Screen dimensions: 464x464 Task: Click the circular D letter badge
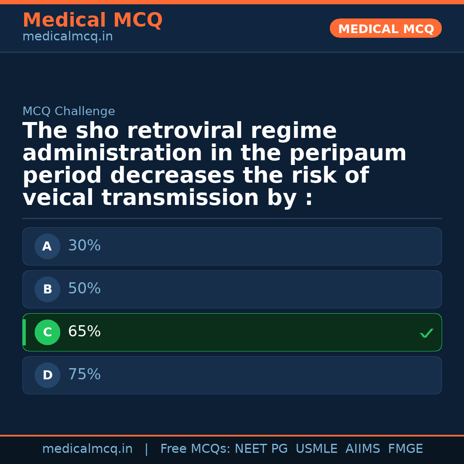pyautogui.click(x=47, y=375)
